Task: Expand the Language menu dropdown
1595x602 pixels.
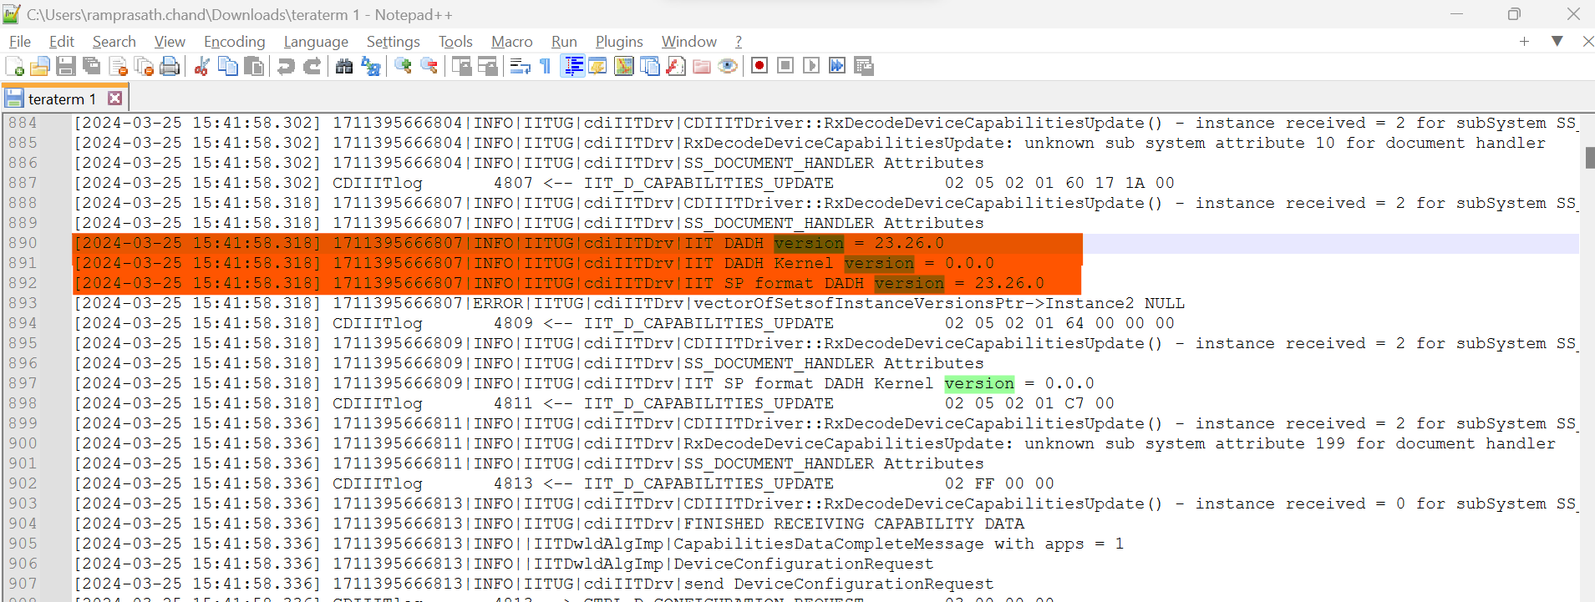Action: (x=316, y=41)
